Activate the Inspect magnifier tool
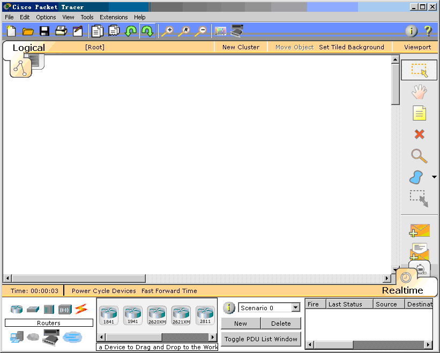Image resolution: width=440 pixels, height=353 pixels. 419,156
